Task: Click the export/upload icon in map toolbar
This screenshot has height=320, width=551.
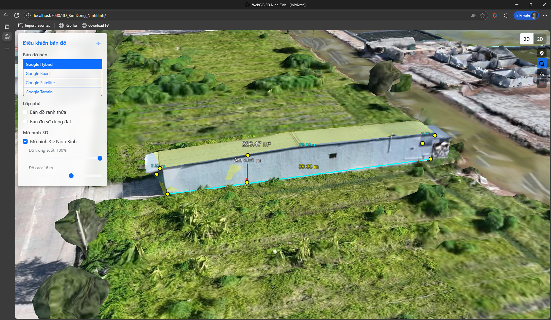Action: pos(542,74)
